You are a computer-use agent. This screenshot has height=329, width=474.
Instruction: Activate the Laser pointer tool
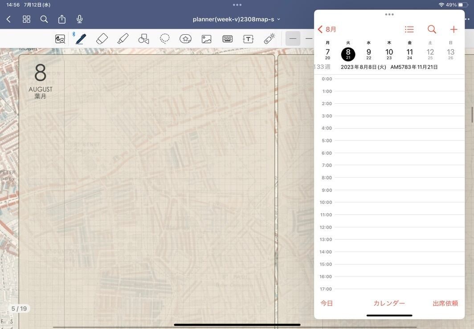(269, 39)
